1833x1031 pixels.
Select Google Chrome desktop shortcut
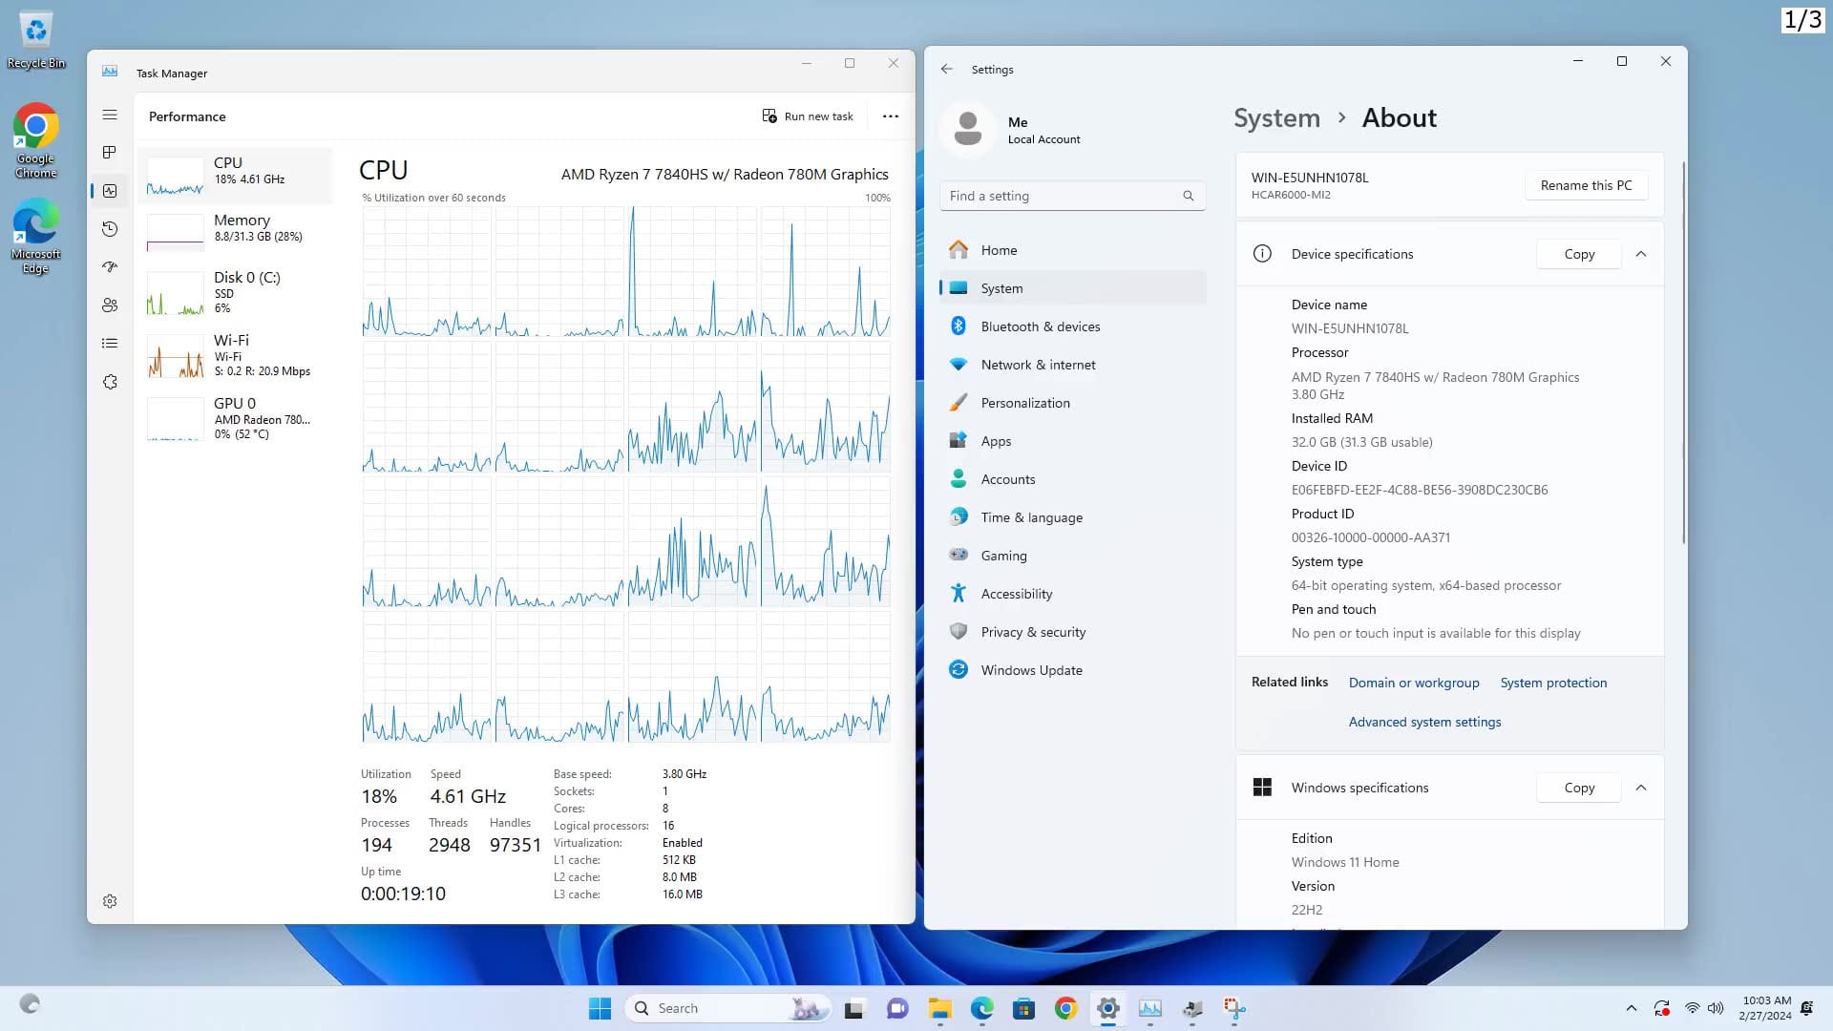pyautogui.click(x=36, y=140)
